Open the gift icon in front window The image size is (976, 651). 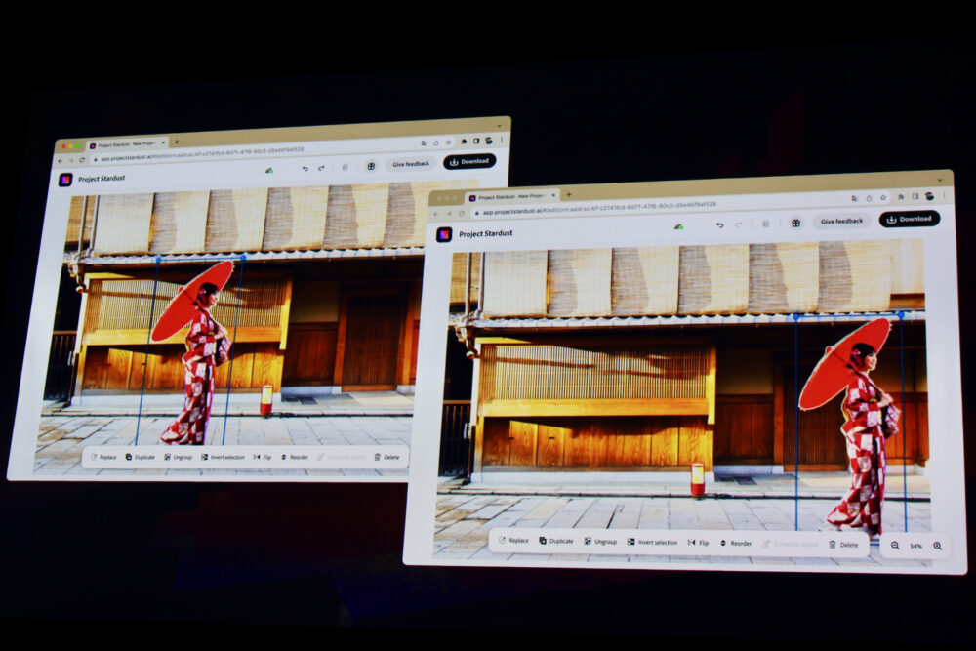coord(795,223)
